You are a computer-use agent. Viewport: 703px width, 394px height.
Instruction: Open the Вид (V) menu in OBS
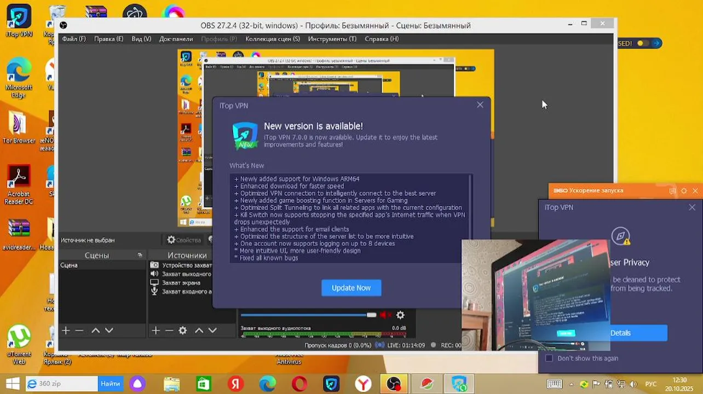click(141, 39)
